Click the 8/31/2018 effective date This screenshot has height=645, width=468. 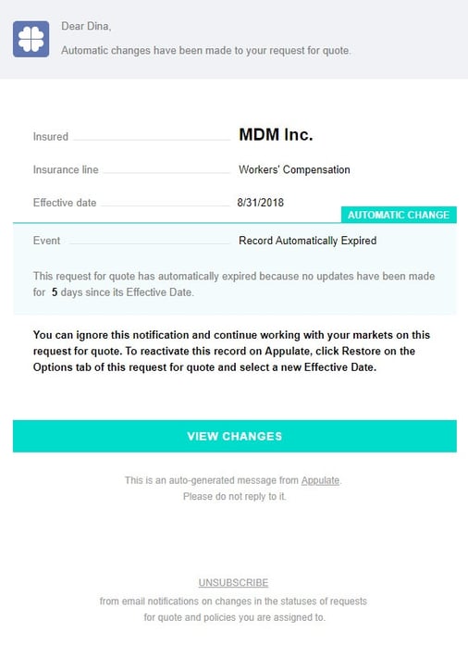click(260, 203)
